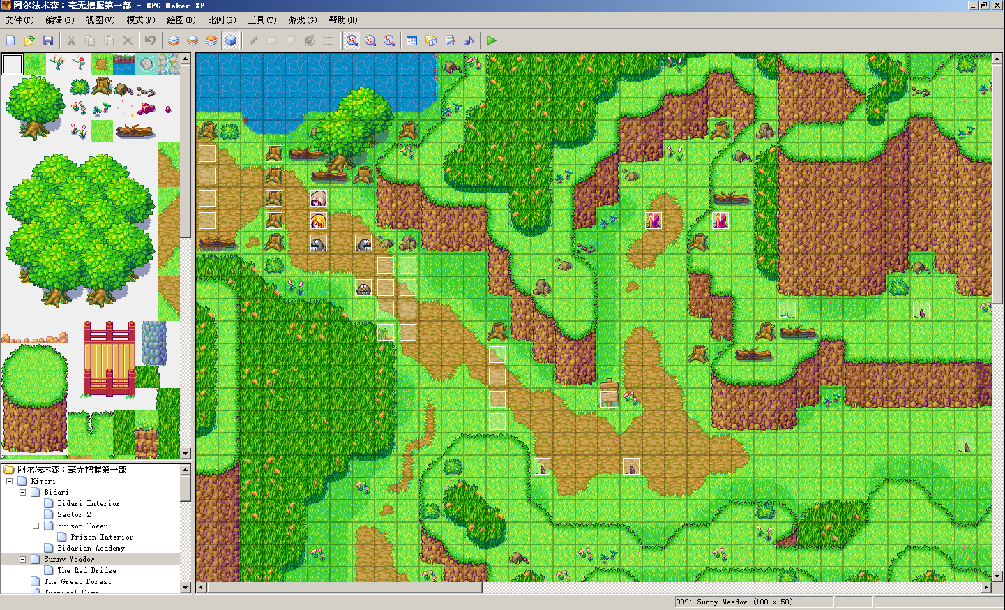1005x610 pixels.
Task: Open the 编辑(E) edit menu
Action: pyautogui.click(x=59, y=20)
